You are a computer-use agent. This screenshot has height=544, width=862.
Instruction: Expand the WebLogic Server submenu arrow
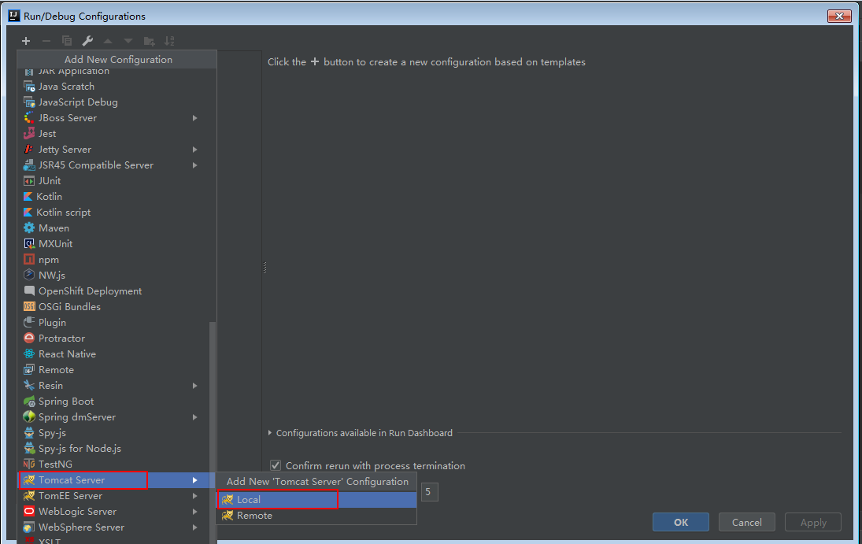pyautogui.click(x=194, y=512)
